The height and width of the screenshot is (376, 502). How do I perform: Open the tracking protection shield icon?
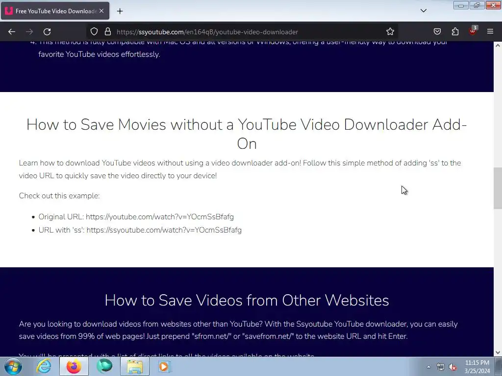pyautogui.click(x=94, y=32)
